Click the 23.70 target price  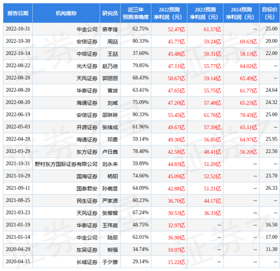[x=271, y=176]
